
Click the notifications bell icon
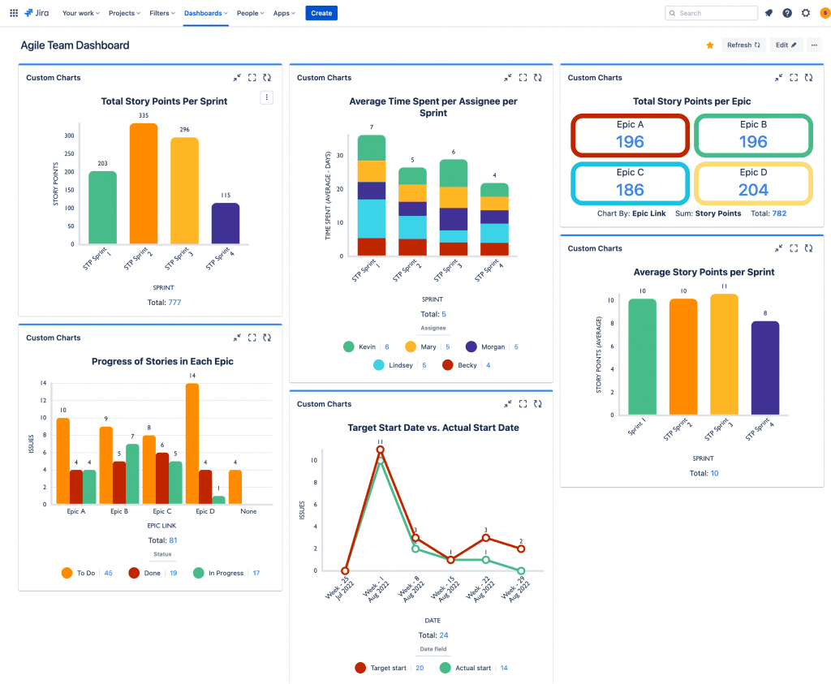coord(769,13)
